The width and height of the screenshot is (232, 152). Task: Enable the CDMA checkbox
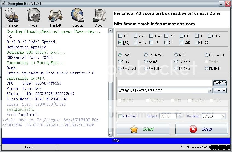[210, 36]
